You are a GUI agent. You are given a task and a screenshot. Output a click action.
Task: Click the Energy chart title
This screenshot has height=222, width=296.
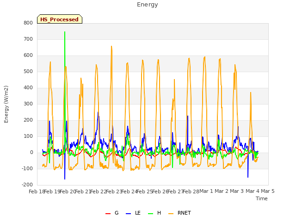coord(148,5)
